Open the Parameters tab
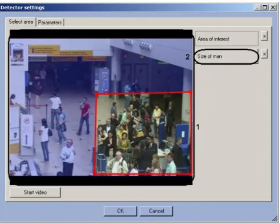This screenshot has width=280, height=223. click(50, 23)
